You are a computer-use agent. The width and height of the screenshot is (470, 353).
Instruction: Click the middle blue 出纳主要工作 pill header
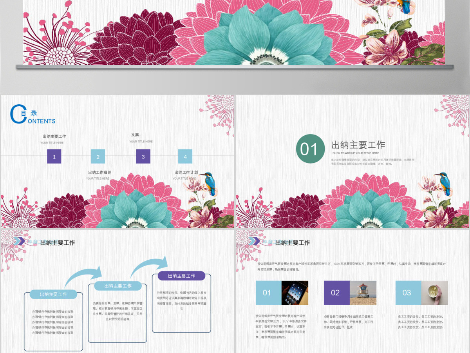118,286
